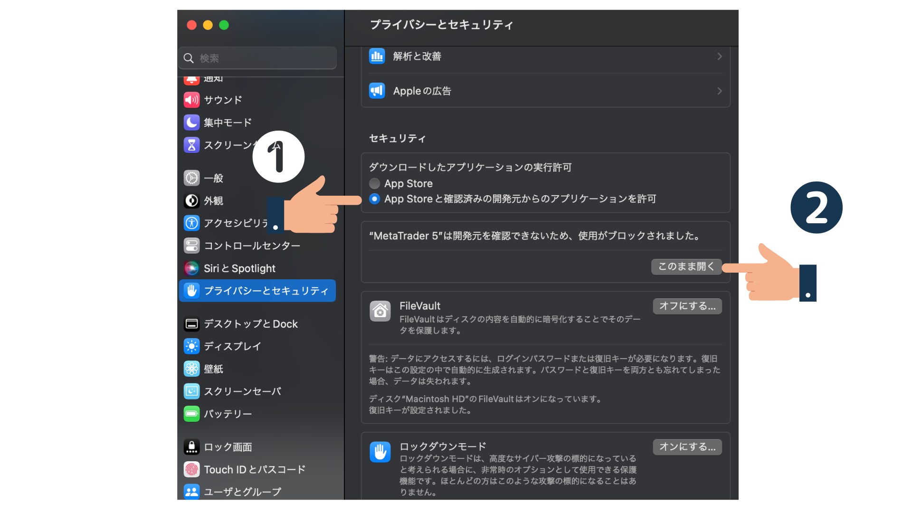Click the コントロールセンター label in sidebar
The width and height of the screenshot is (912, 513).
[252, 246]
